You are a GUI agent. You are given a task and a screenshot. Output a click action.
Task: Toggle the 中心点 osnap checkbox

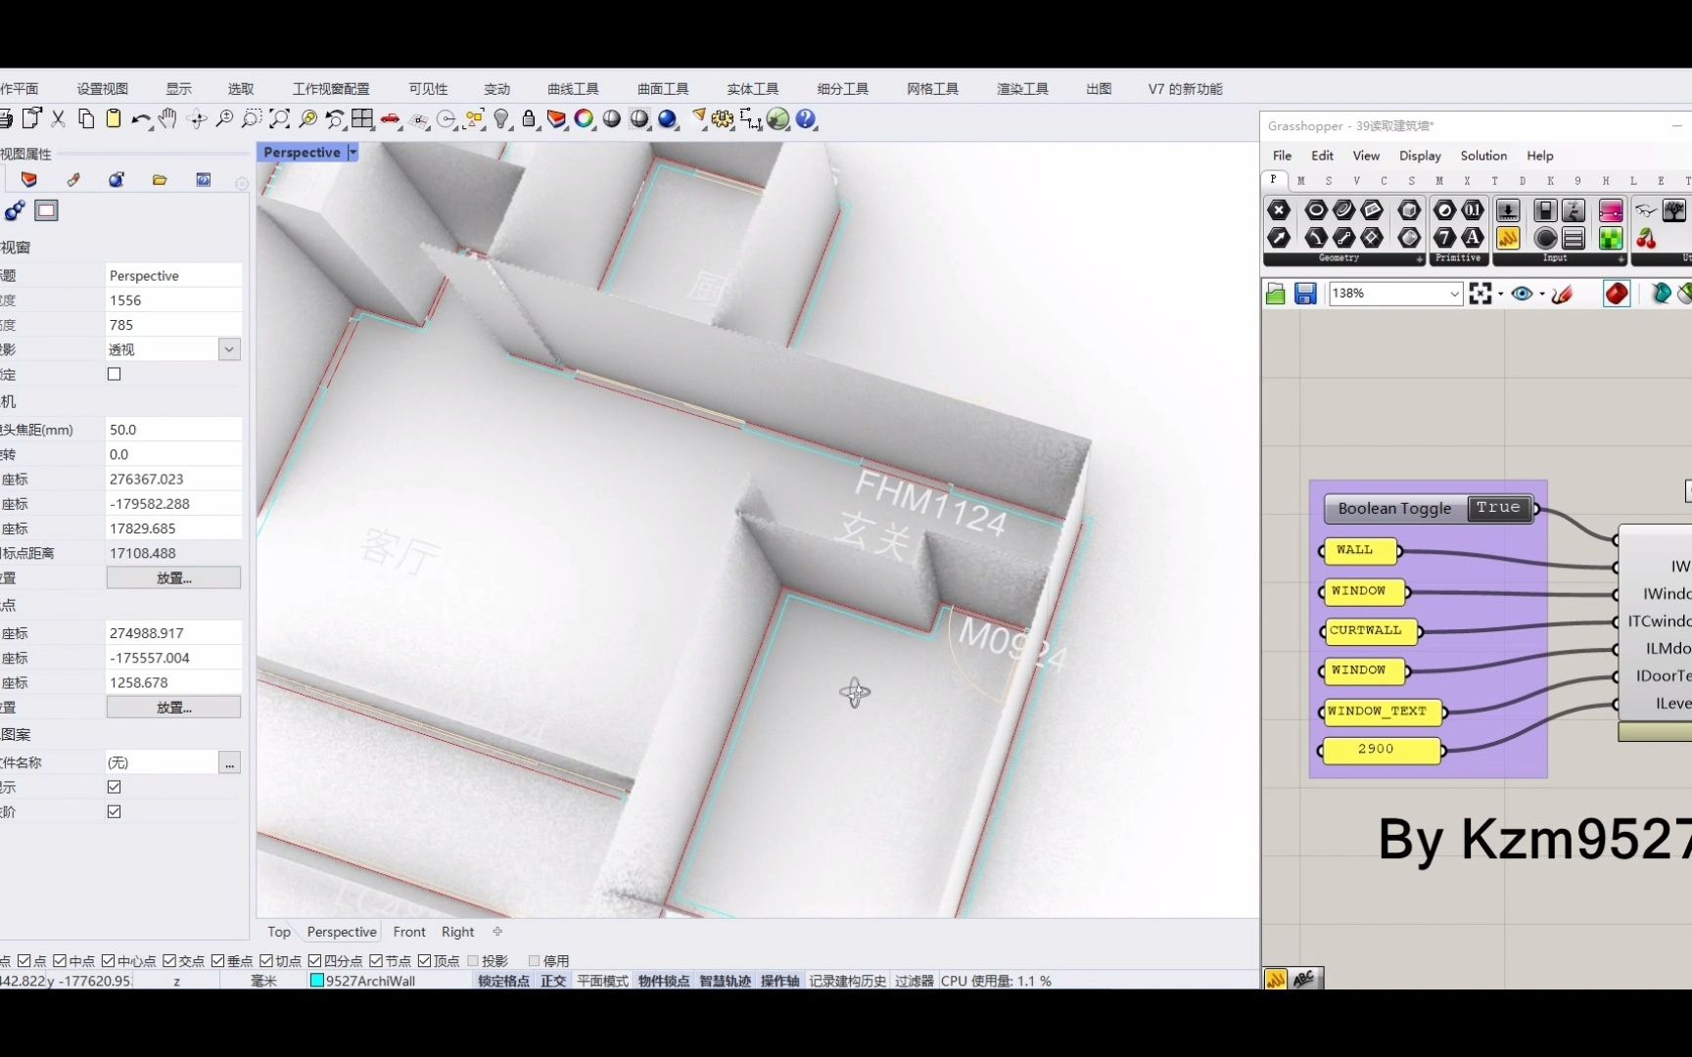click(x=109, y=961)
